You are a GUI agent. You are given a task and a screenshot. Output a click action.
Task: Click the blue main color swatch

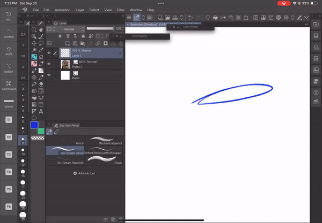(34, 125)
